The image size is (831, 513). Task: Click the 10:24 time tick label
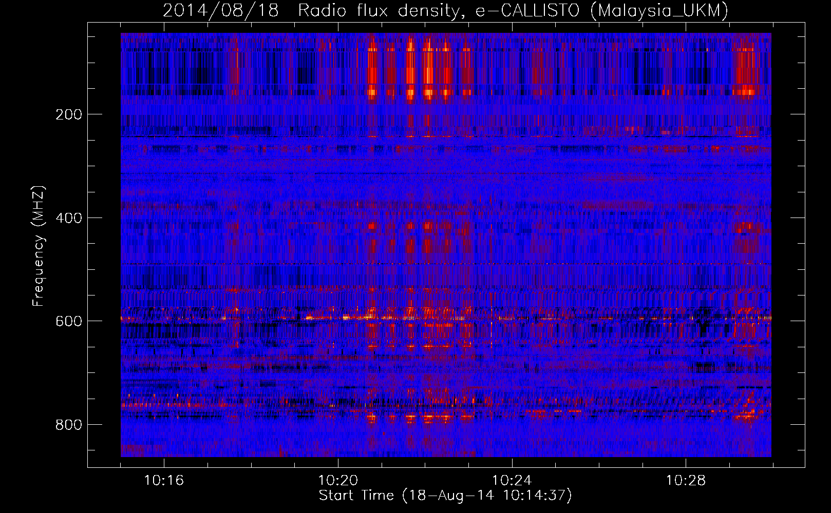tap(512, 481)
